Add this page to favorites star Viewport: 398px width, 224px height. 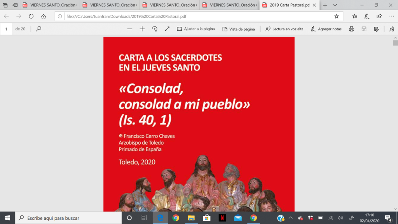tap(337, 16)
